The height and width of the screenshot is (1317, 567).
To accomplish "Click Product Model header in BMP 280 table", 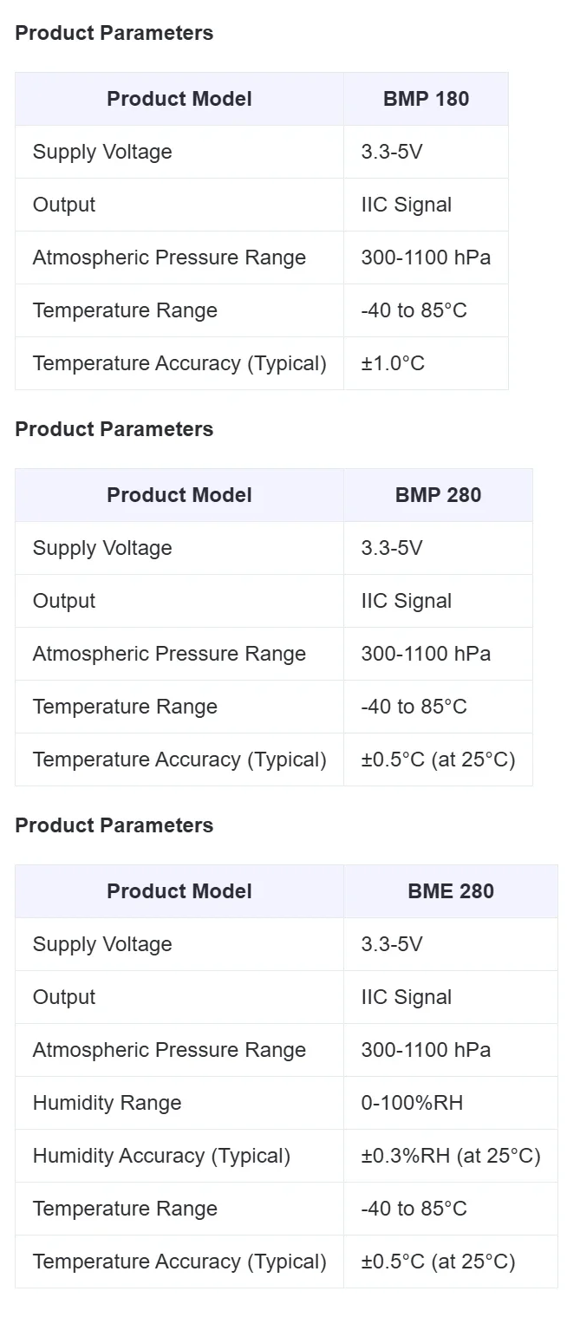I will click(179, 495).
